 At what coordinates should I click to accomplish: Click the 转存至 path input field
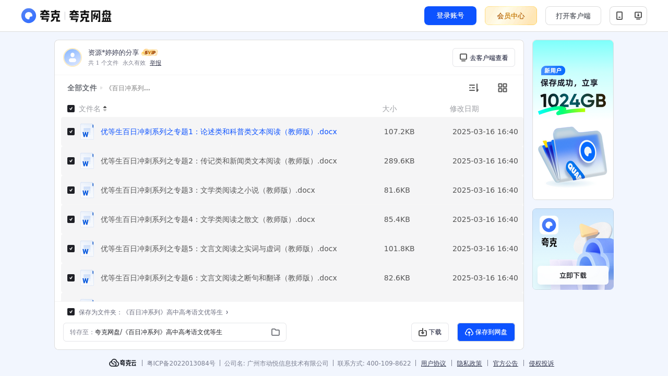(175, 332)
